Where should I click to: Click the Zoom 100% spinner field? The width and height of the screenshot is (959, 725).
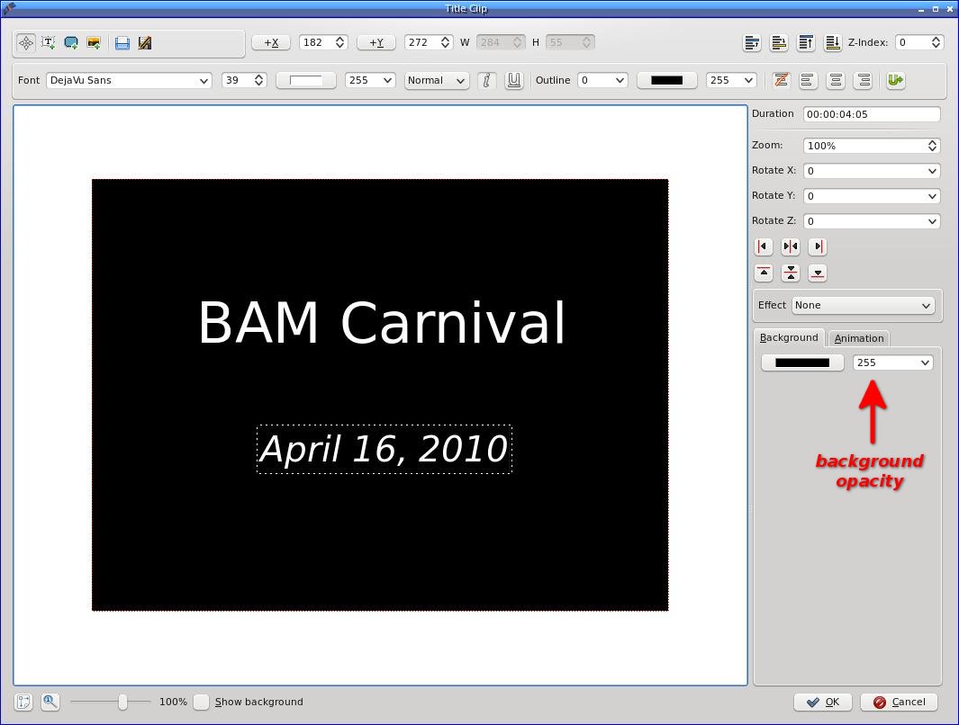pos(871,146)
